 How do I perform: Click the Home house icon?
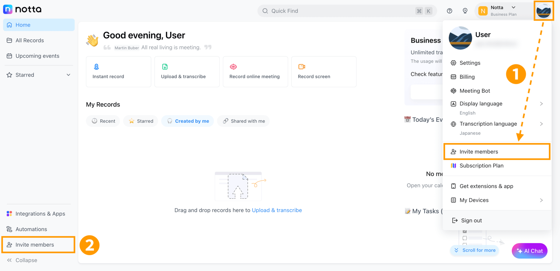[9, 25]
